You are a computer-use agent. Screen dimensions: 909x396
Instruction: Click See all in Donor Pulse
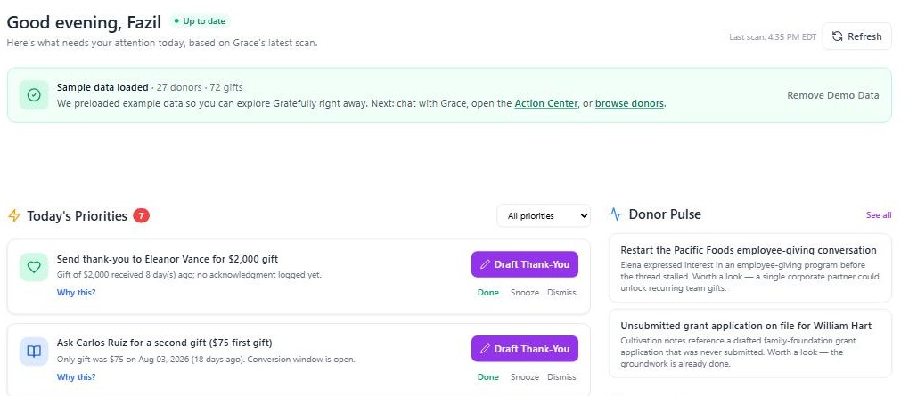pyautogui.click(x=879, y=214)
